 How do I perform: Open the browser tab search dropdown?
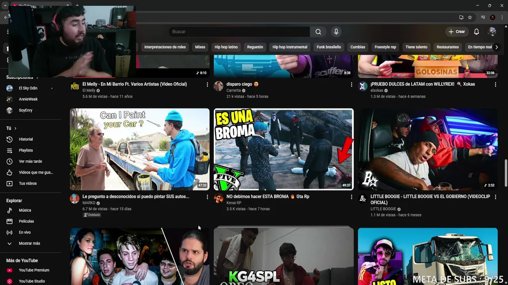pyautogui.click(x=5, y=6)
